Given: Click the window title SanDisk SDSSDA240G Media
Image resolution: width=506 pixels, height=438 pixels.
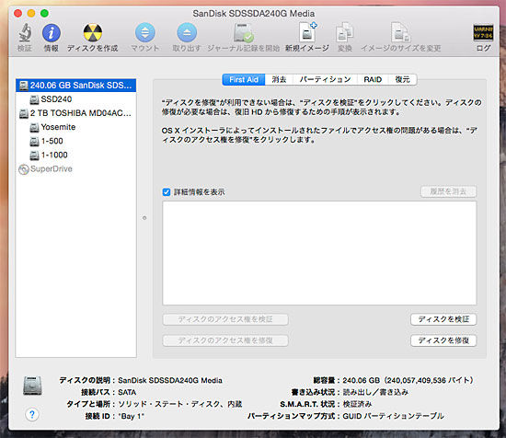Looking at the screenshot, I should pyautogui.click(x=254, y=14).
